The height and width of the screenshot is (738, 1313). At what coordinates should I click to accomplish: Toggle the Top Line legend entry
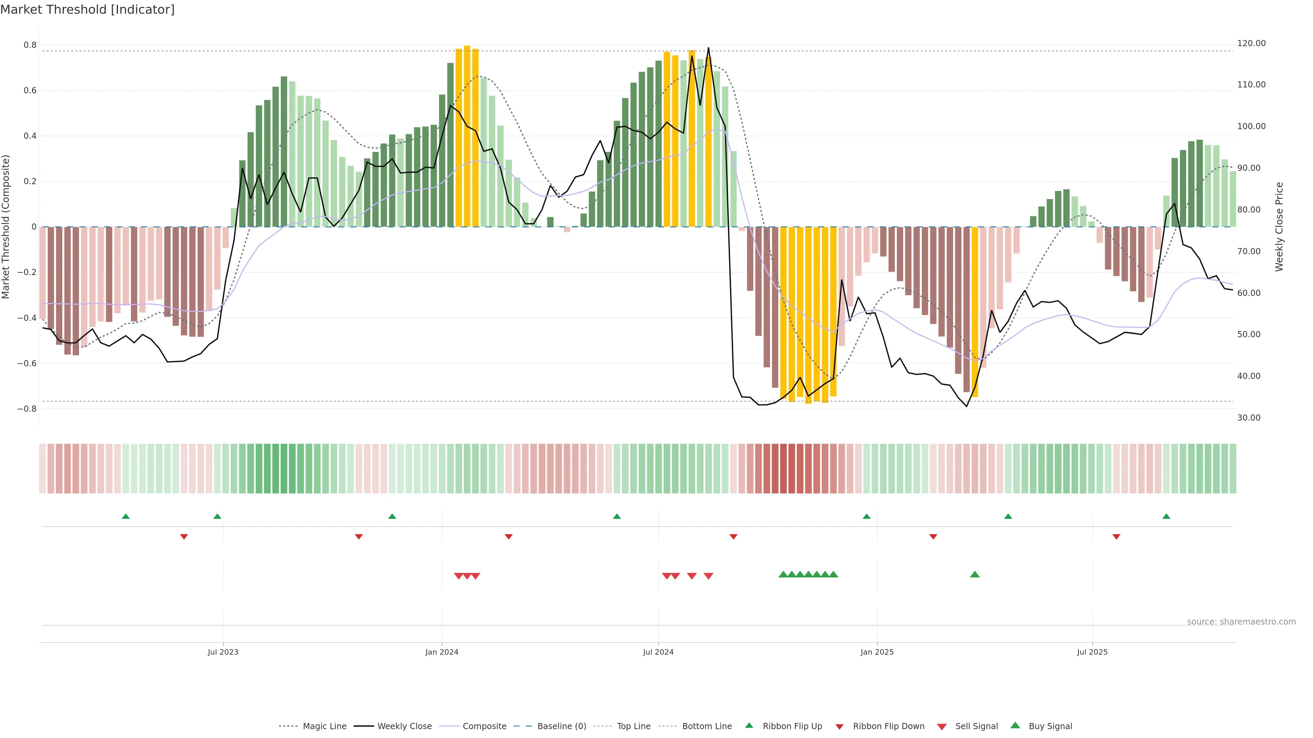(x=634, y=726)
